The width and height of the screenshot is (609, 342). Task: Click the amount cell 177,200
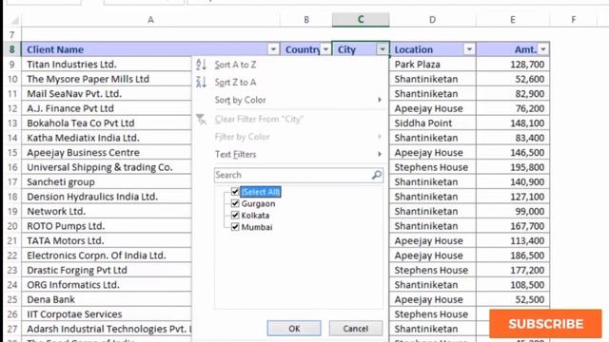pyautogui.click(x=513, y=270)
